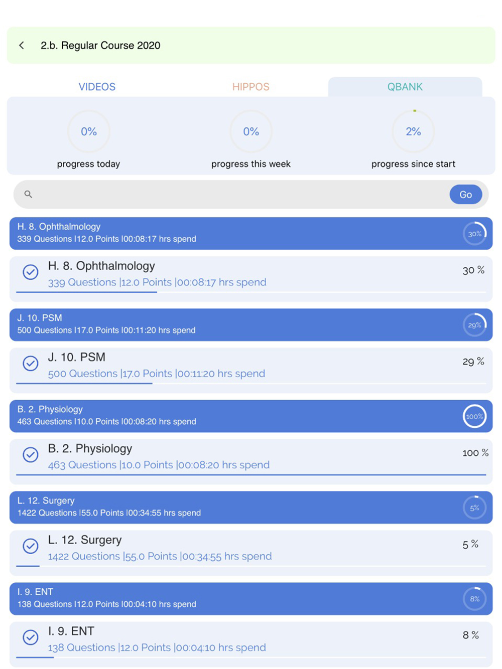502x669 pixels.
Task: Collapse the I. 9. ENT blue header
Action: point(251,599)
